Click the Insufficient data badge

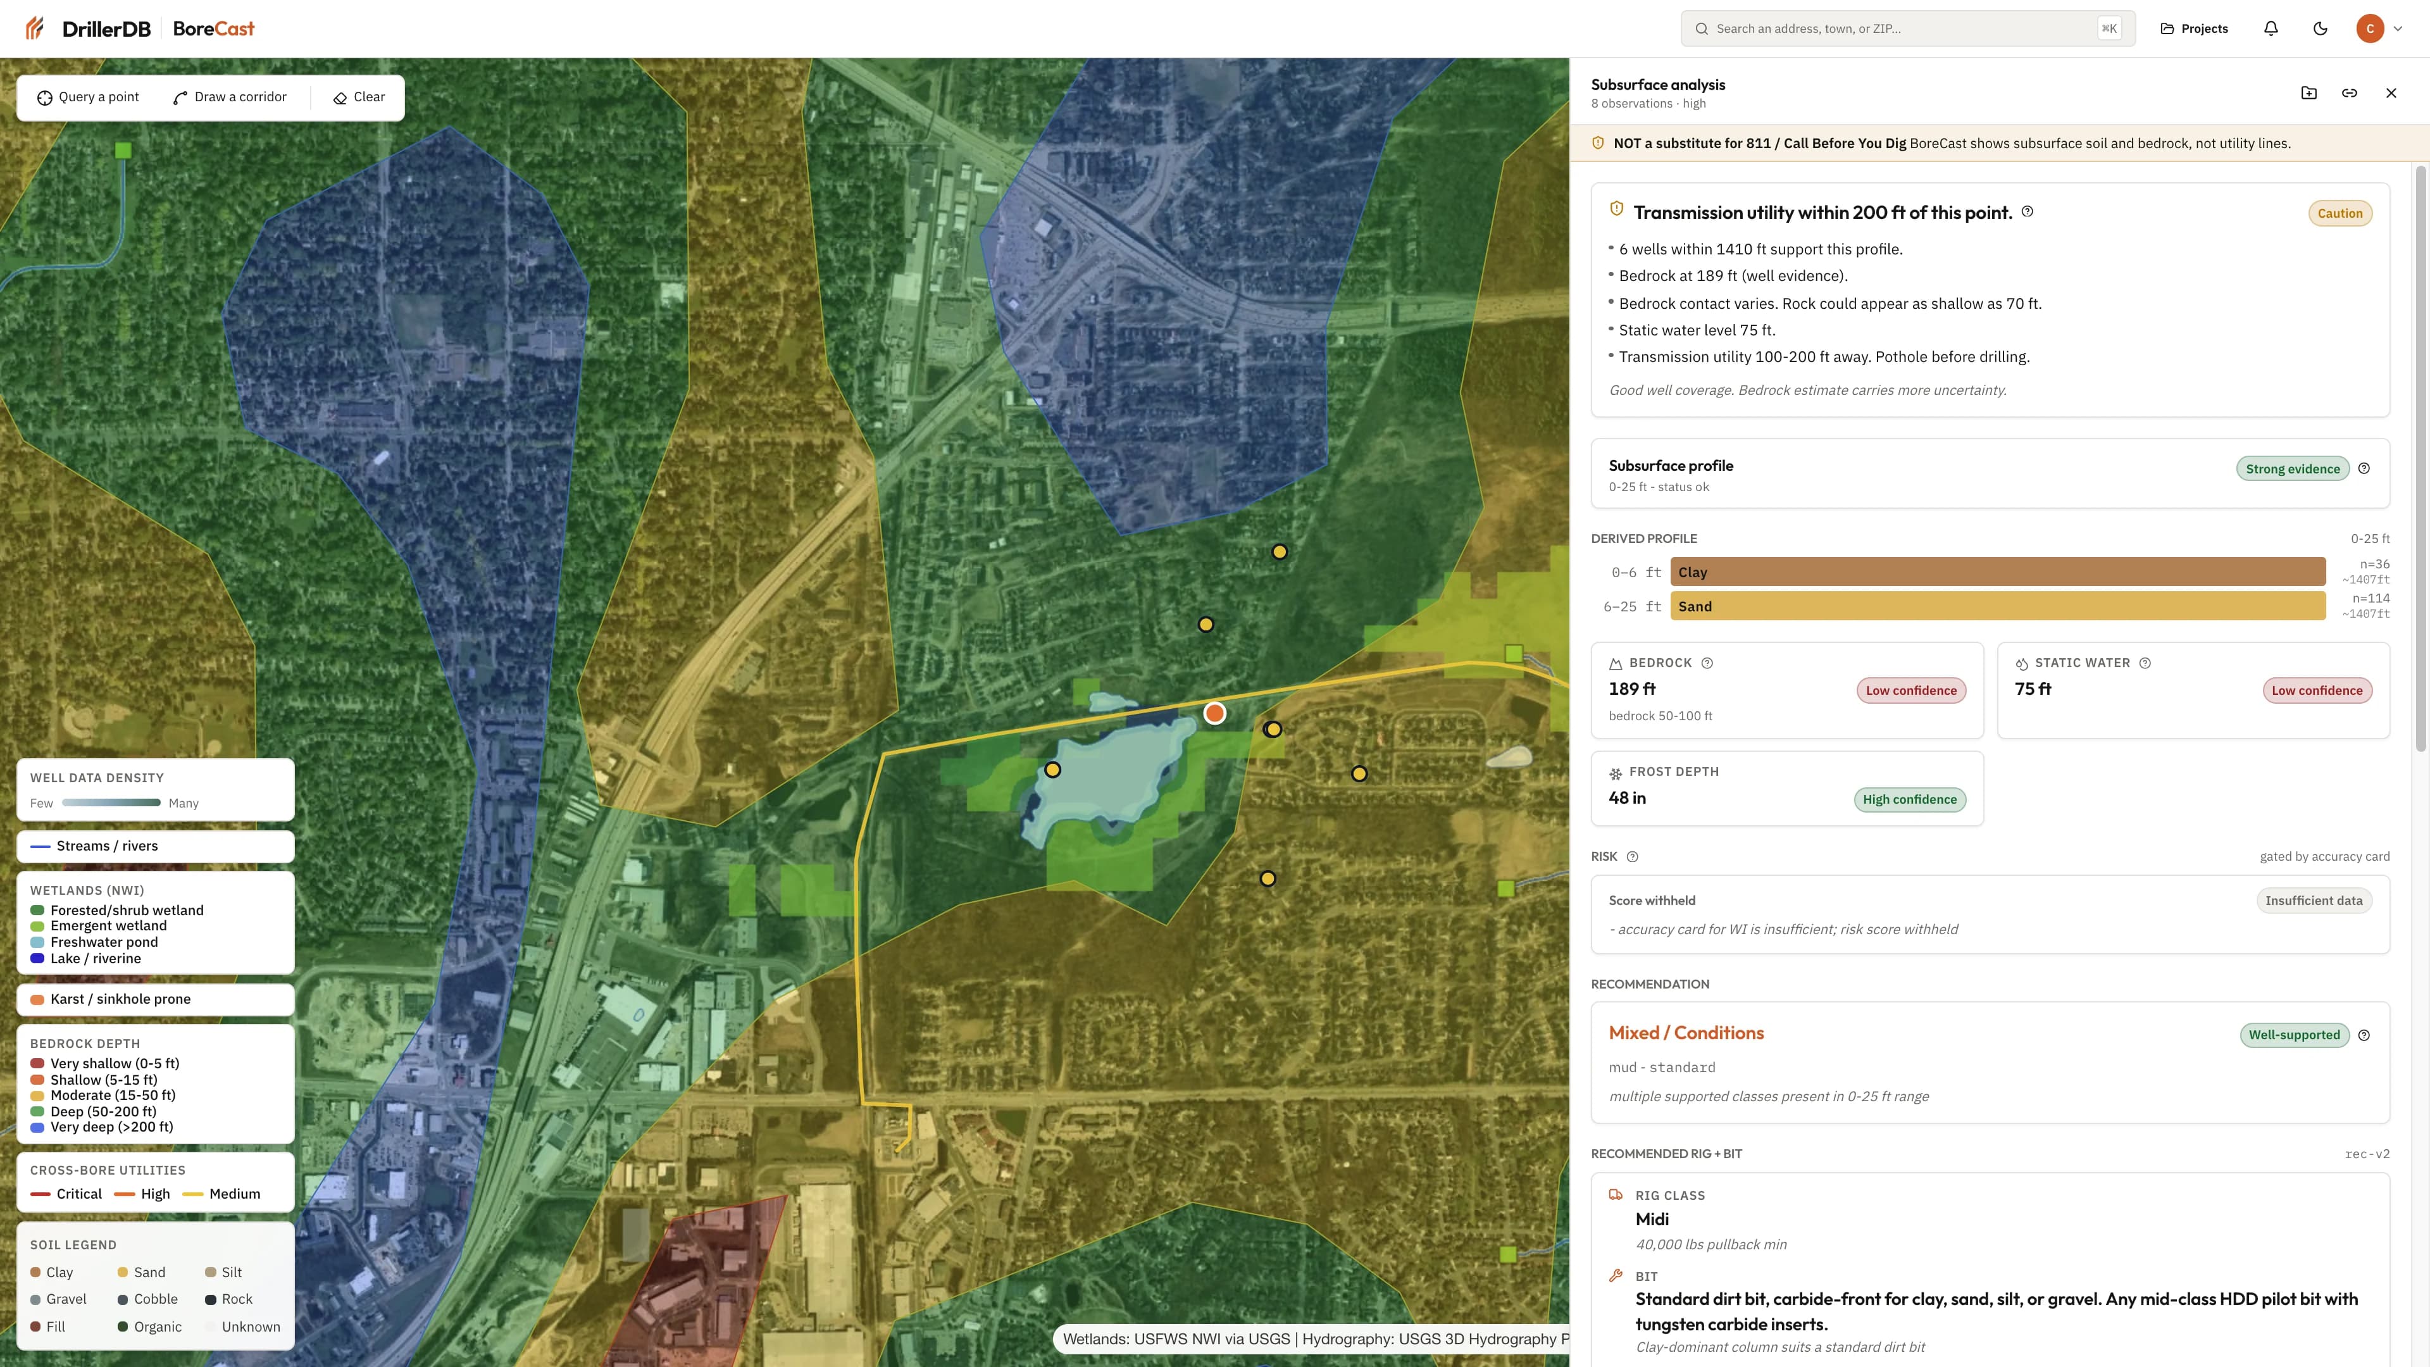(2313, 900)
